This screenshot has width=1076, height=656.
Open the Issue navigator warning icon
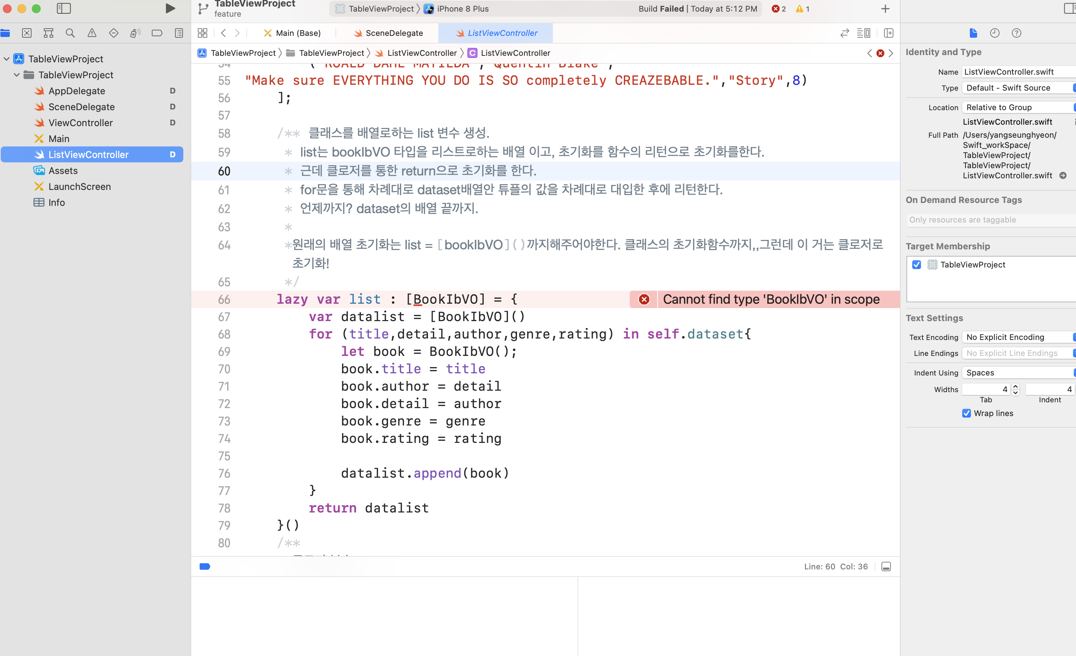pyautogui.click(x=92, y=33)
